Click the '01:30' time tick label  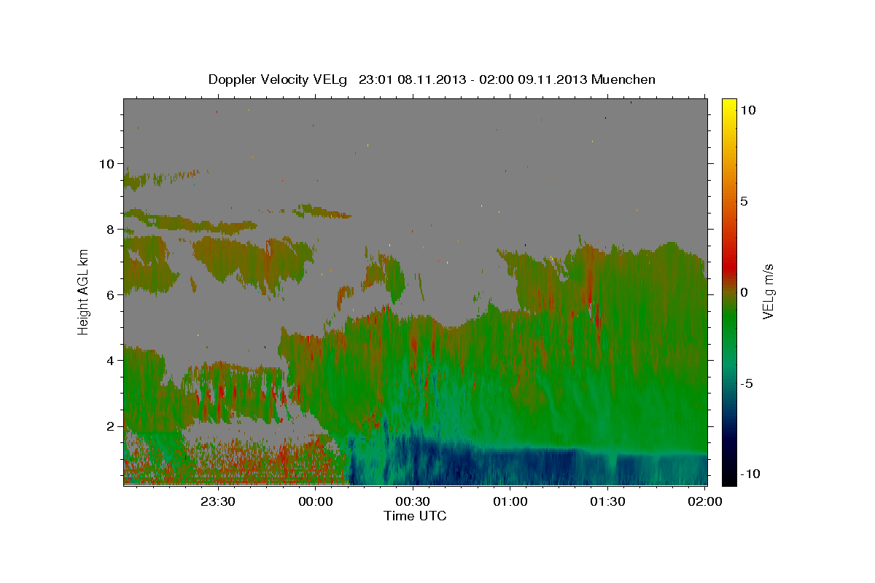tap(607, 501)
